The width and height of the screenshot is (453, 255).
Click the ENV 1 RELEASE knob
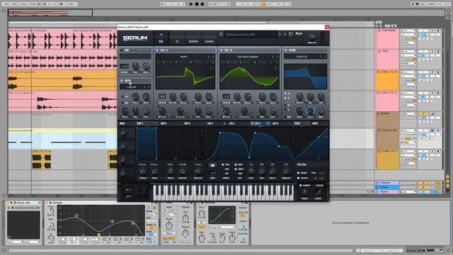pos(198,171)
